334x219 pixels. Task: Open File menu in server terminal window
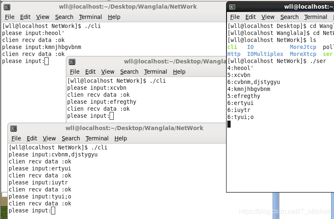click(x=235, y=17)
